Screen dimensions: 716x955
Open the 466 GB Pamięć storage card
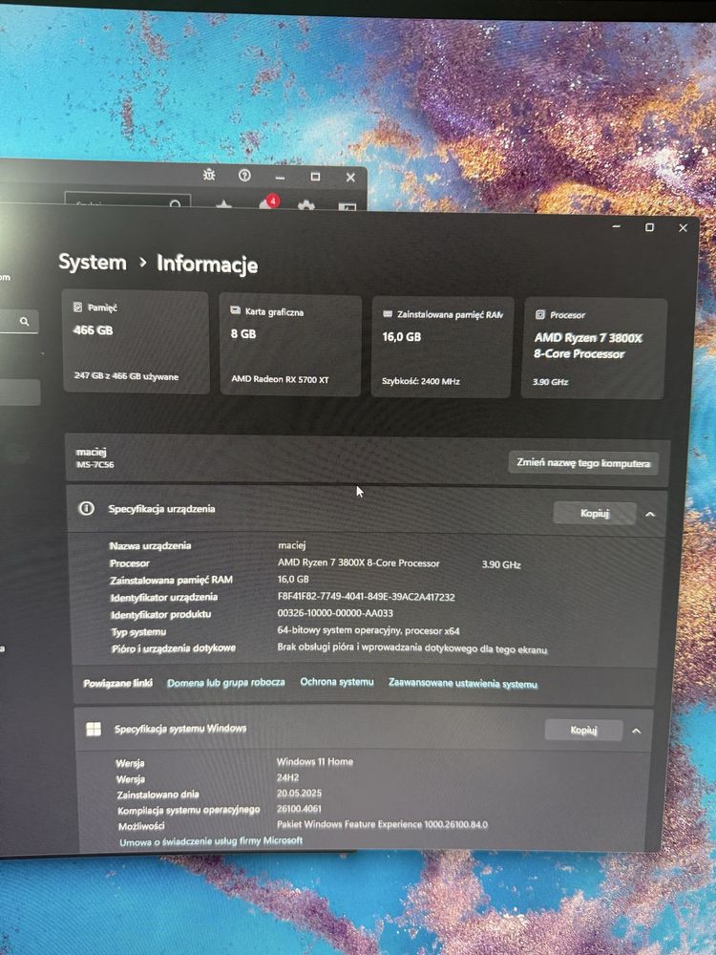point(136,342)
